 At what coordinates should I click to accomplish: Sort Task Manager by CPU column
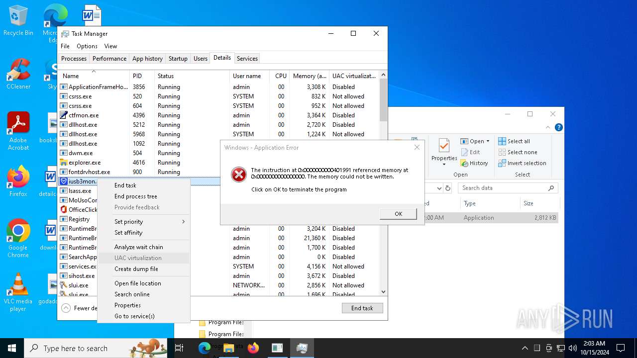tap(280, 76)
